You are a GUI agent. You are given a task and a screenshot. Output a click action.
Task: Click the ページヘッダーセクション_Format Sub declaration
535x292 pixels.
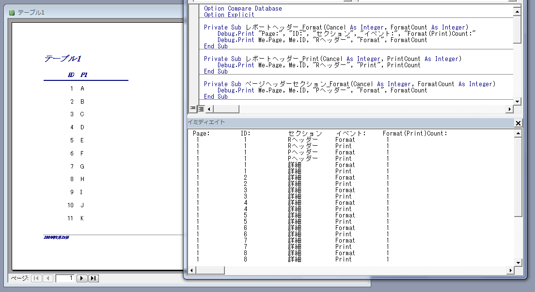tap(350, 84)
